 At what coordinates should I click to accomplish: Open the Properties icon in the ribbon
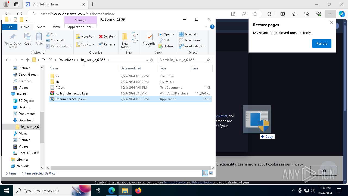click(x=150, y=41)
